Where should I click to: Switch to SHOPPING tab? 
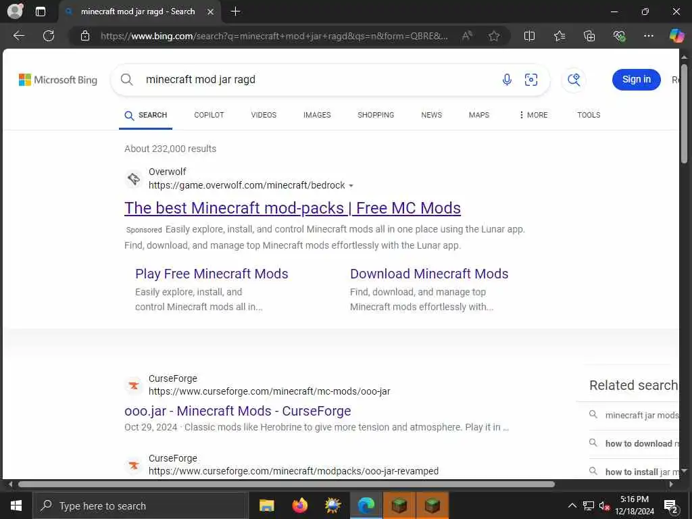pos(376,115)
